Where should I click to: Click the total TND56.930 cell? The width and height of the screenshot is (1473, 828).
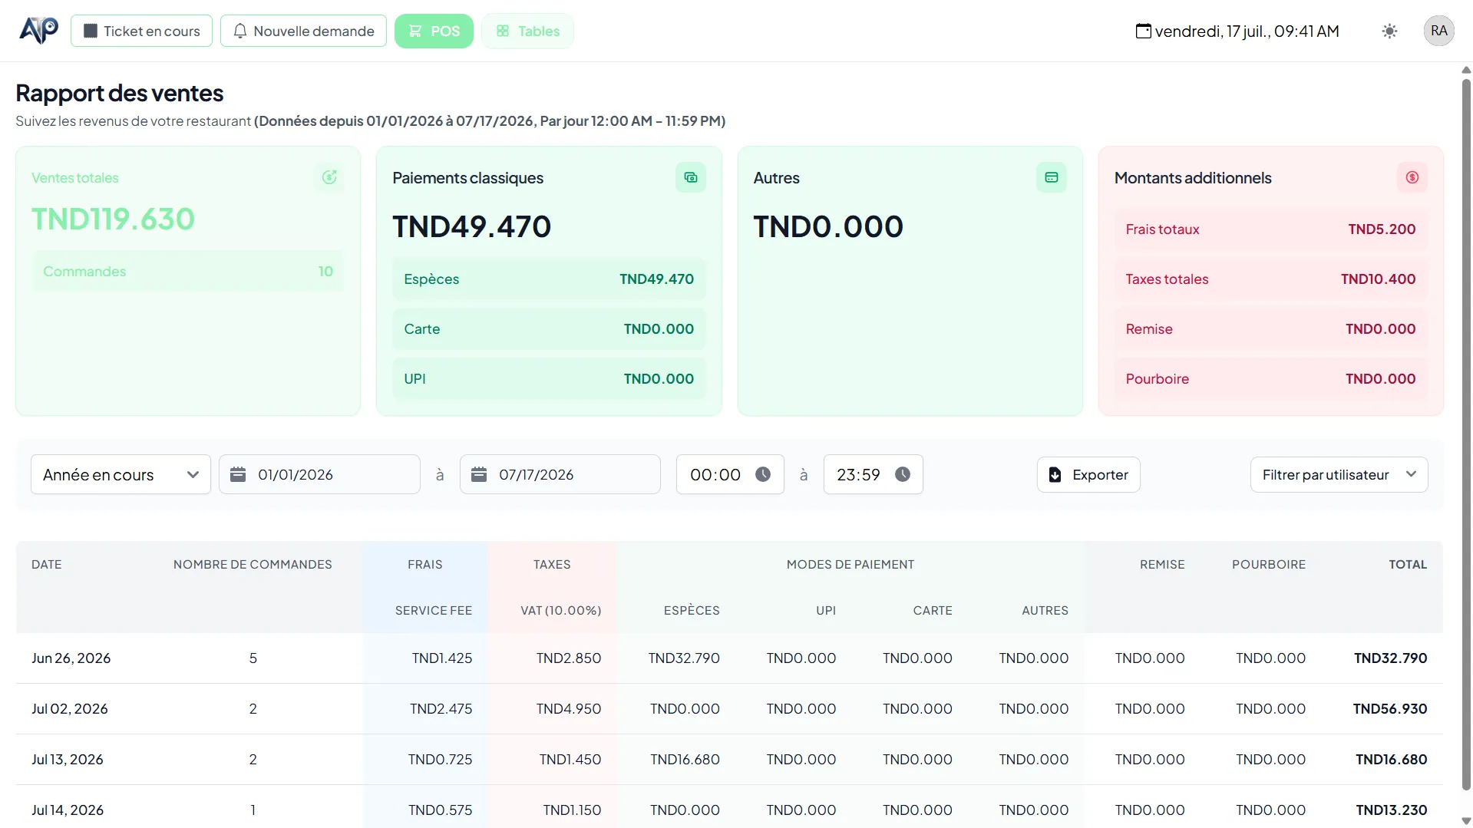(x=1390, y=708)
